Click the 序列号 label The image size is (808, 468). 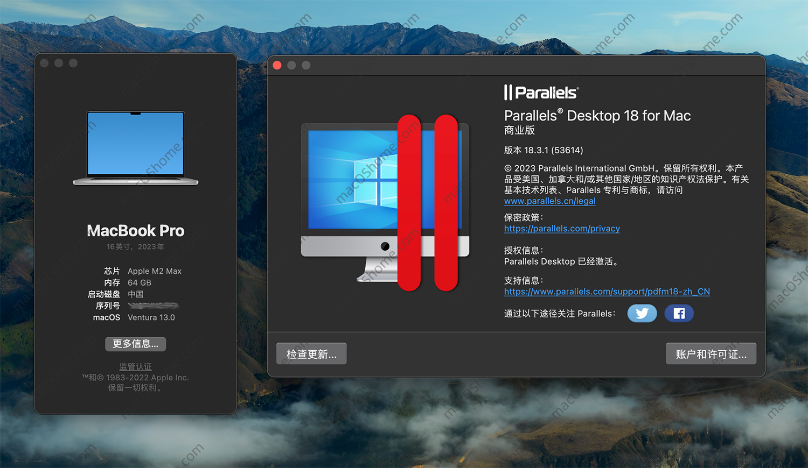pos(108,306)
